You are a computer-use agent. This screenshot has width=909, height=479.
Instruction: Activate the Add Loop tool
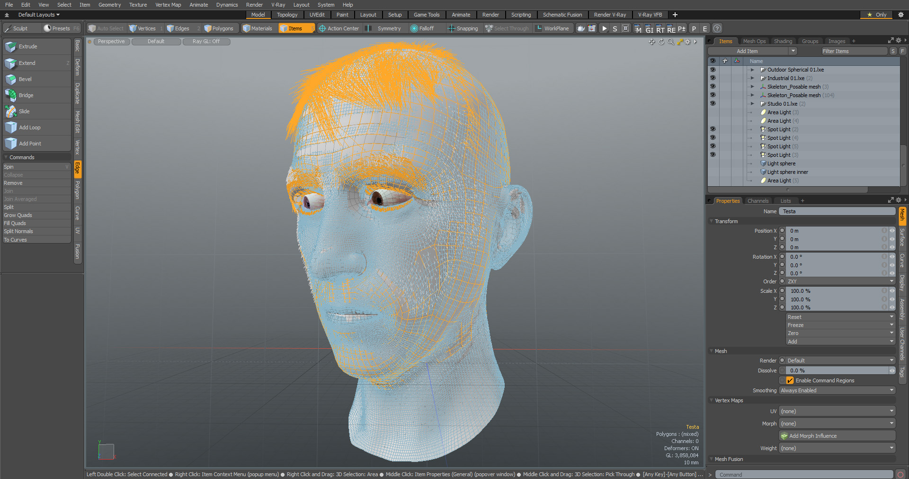(37, 127)
